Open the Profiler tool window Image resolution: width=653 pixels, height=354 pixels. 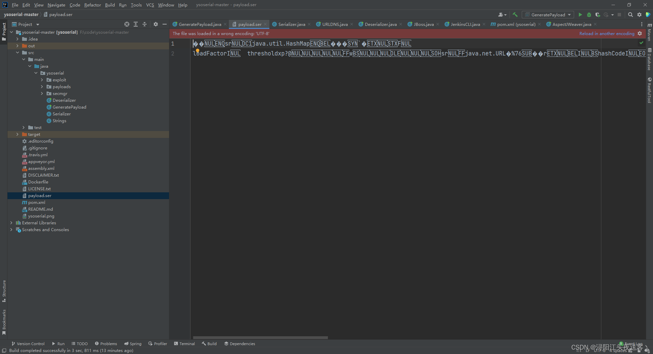click(157, 344)
